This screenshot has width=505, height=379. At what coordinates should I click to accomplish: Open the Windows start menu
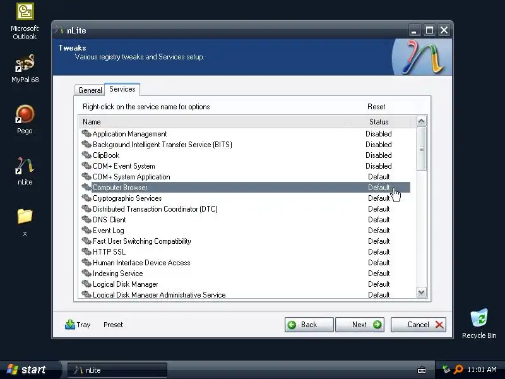[x=29, y=370]
